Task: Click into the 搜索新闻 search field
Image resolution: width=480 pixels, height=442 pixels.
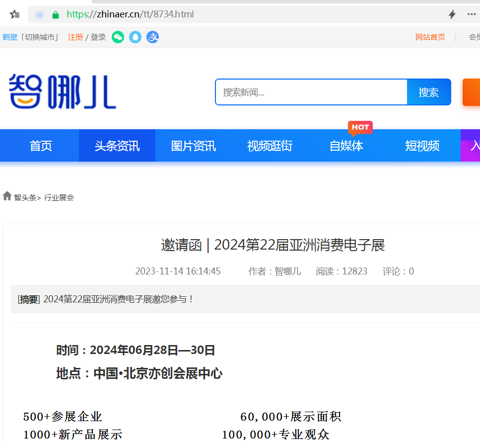Action: click(311, 92)
